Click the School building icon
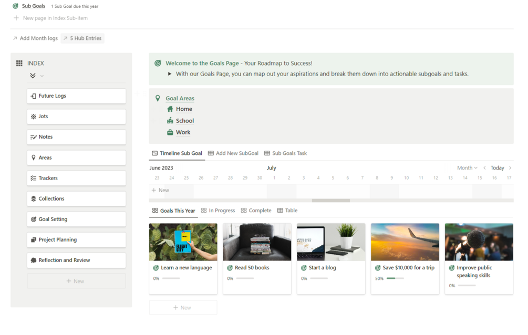The image size is (528, 335). 170,121
